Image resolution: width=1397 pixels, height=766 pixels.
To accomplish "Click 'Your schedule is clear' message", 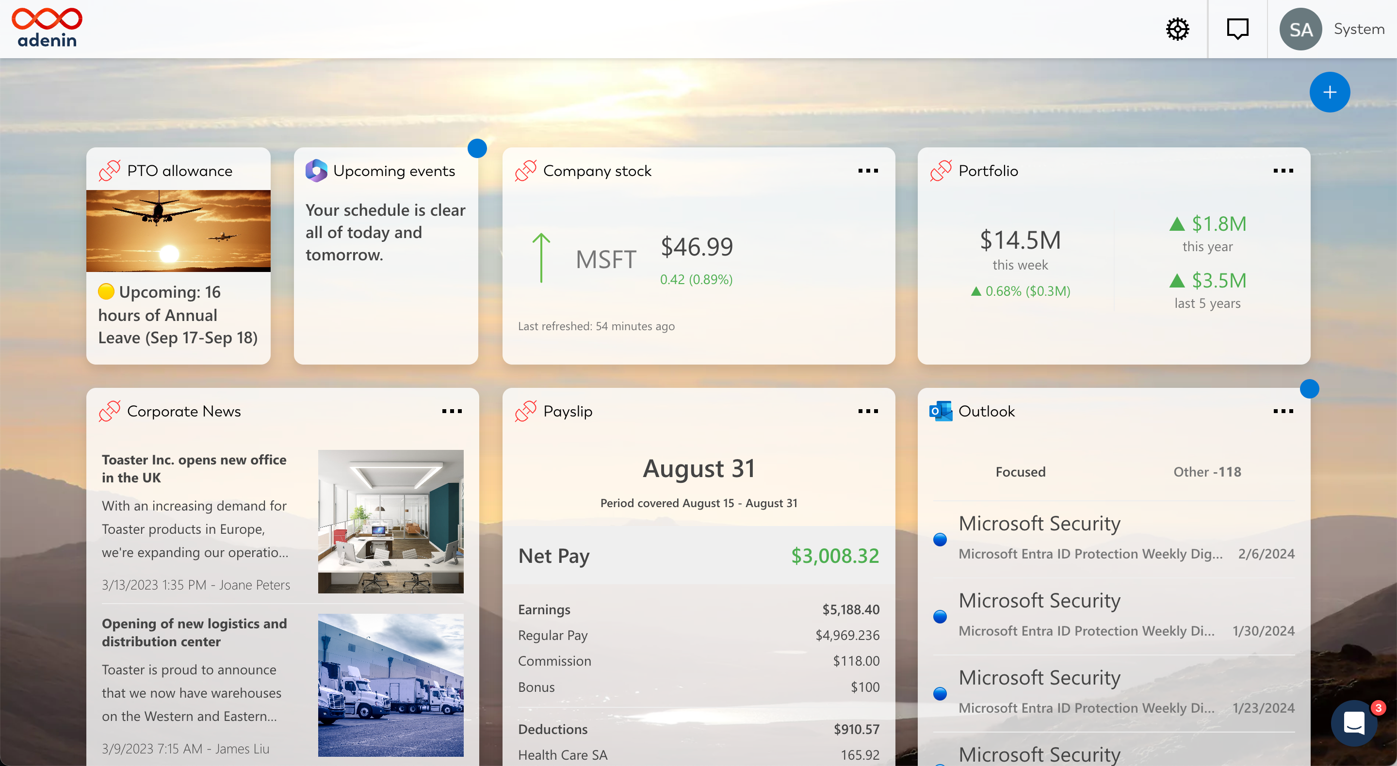I will pos(385,233).
